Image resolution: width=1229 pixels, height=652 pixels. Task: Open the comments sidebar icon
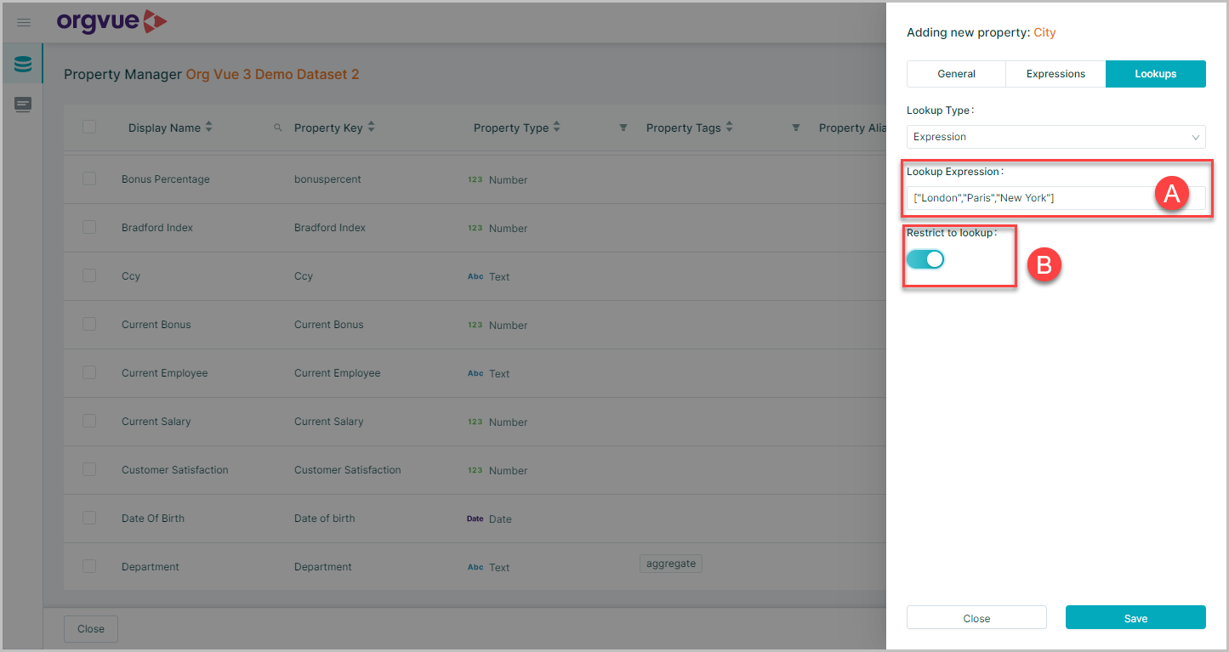point(23,105)
